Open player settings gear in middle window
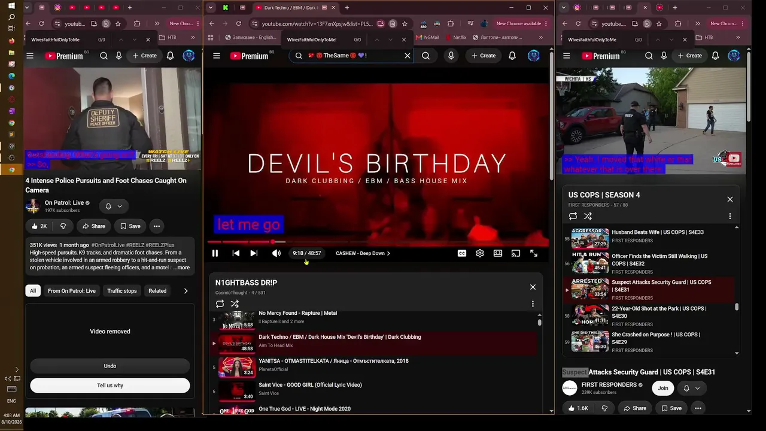 [x=480, y=253]
